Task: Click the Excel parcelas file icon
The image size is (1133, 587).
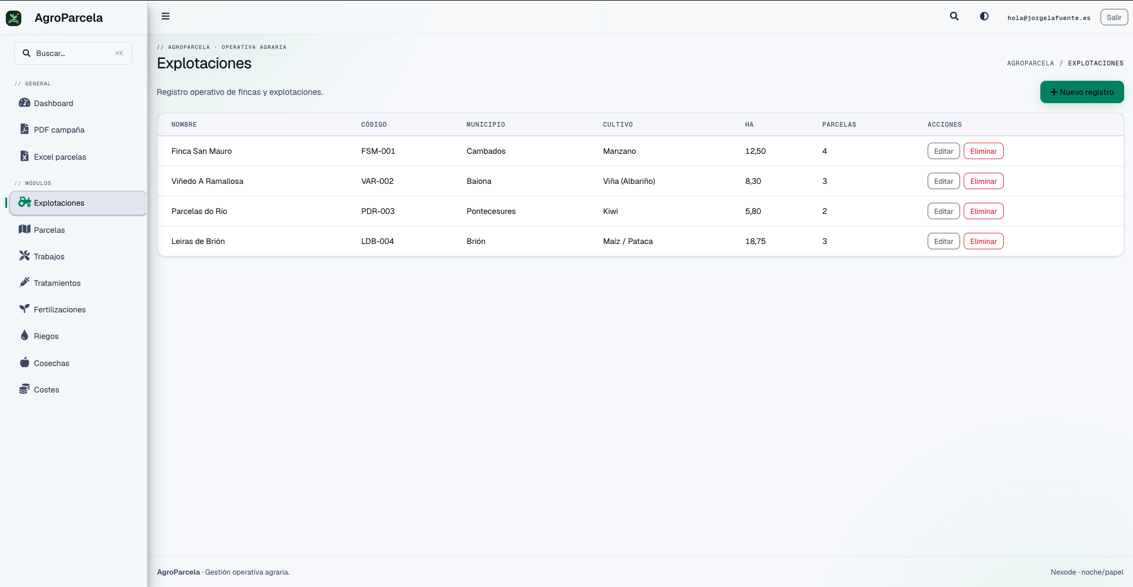Action: (x=24, y=156)
